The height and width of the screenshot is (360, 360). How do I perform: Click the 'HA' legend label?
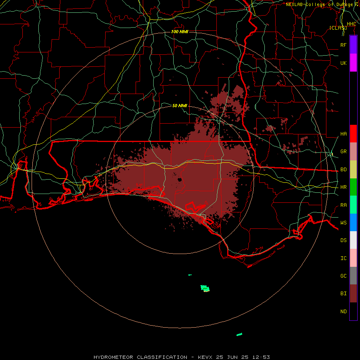[x=343, y=134]
